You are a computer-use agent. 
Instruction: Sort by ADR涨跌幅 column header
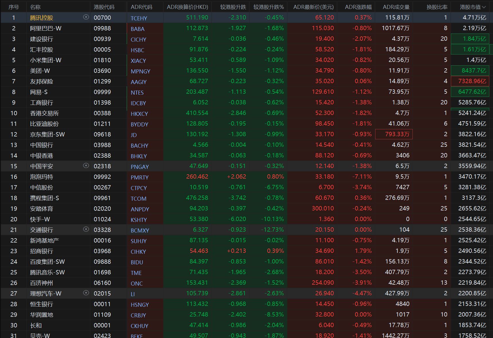point(358,7)
